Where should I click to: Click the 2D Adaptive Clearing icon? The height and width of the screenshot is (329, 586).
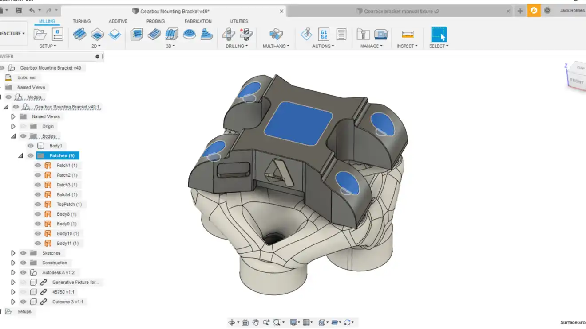(80, 34)
